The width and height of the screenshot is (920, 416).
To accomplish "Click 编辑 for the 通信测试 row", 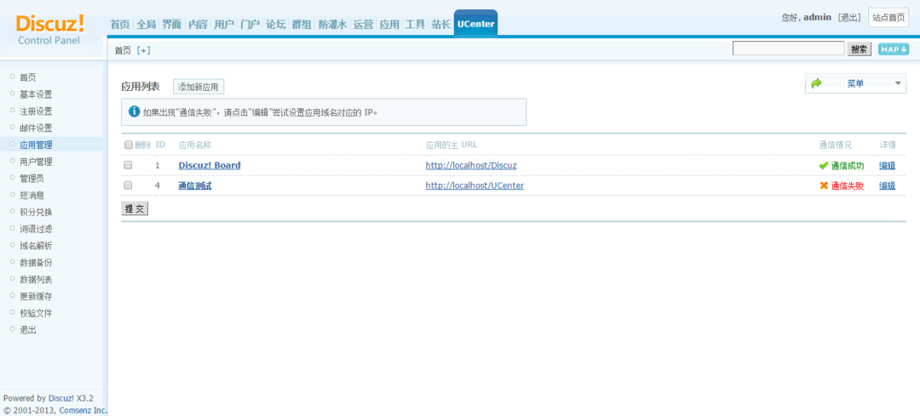I will click(x=887, y=185).
